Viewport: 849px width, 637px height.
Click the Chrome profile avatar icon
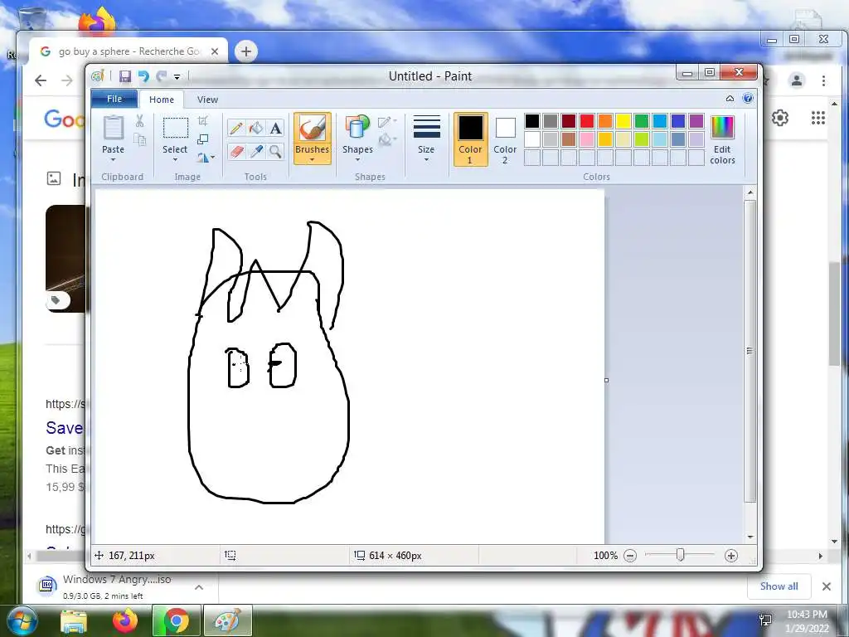click(797, 80)
